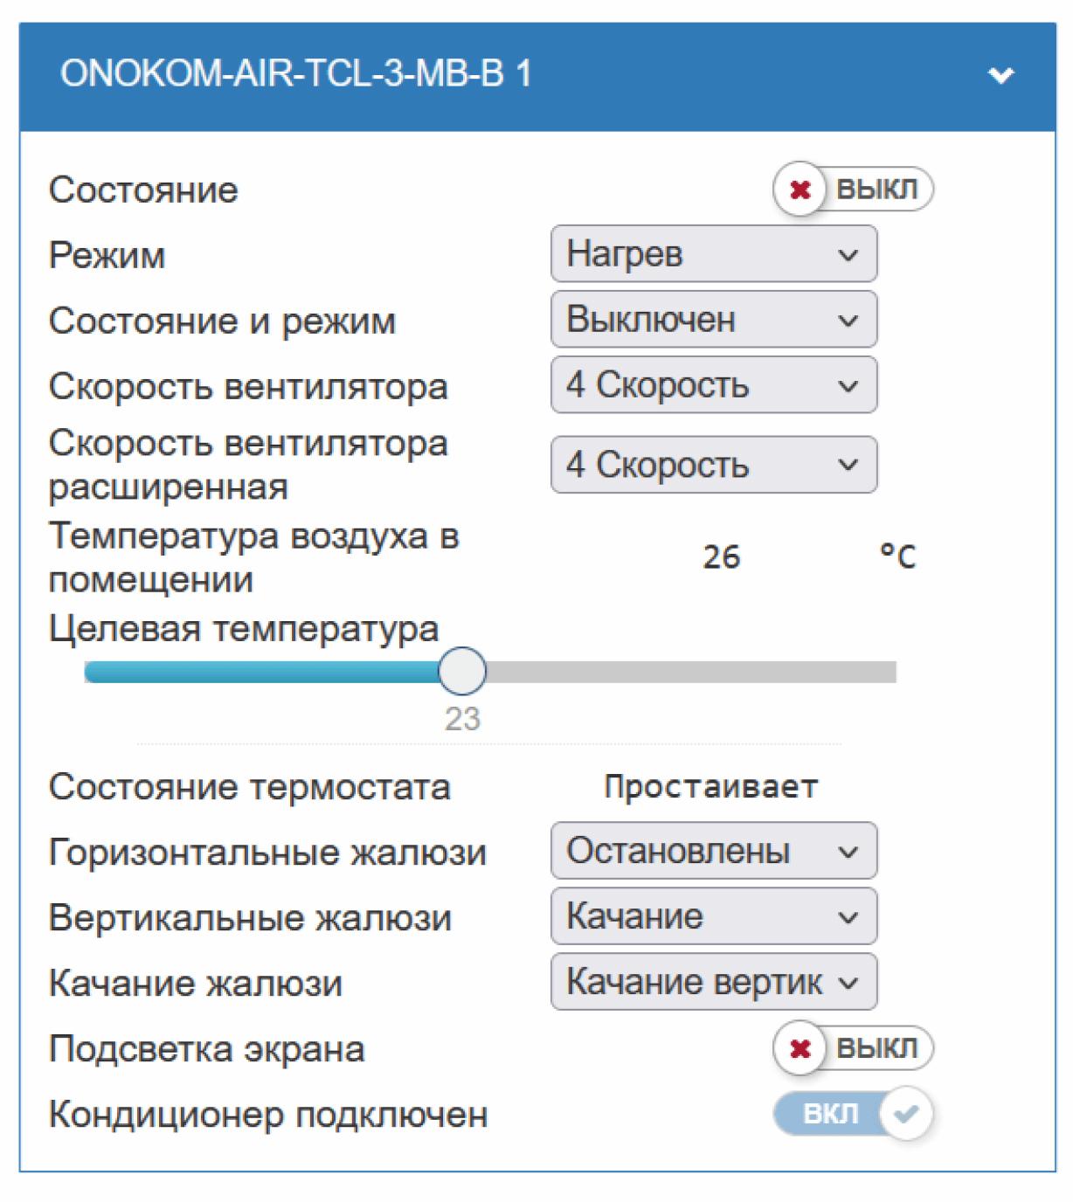Screen dimensions: 1073x1202
Task: Collapse the ONOKOM-AIR-TCL-3-MB-B 1 panel chevron
Action: coord(1000,76)
